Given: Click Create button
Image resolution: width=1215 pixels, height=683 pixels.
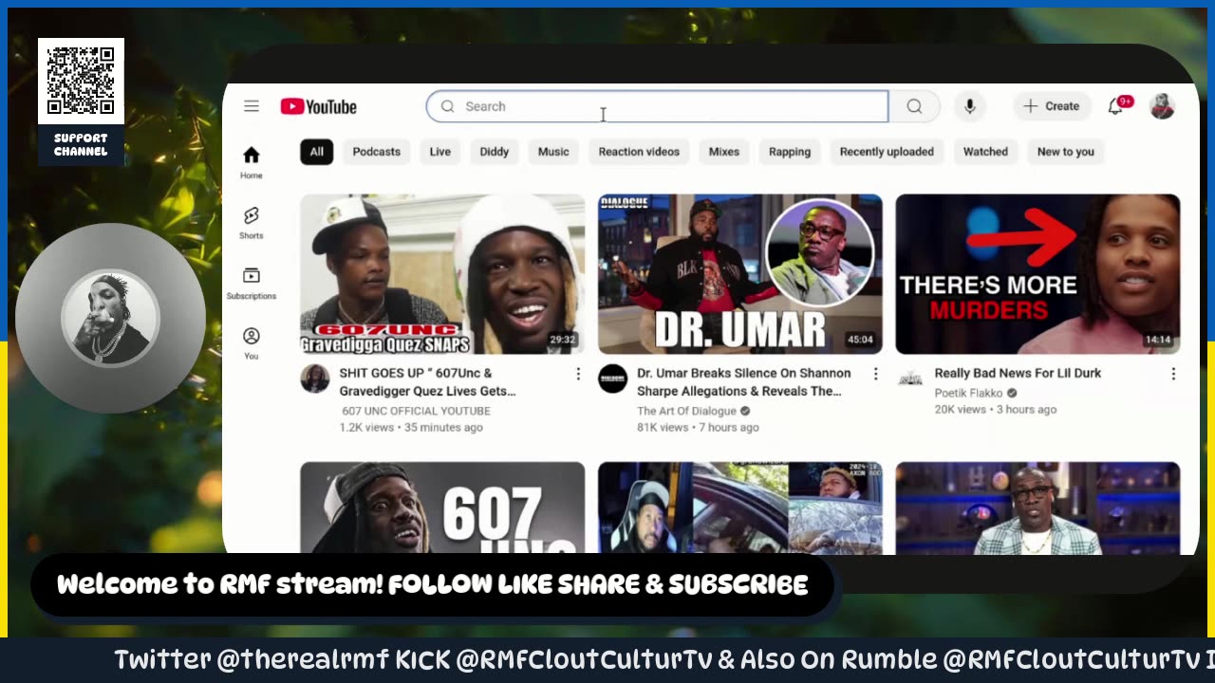Looking at the screenshot, I should coord(1052,106).
